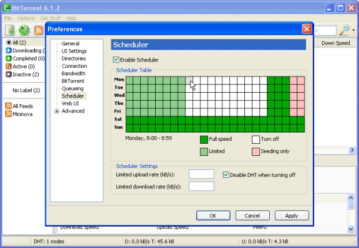Select the All (2) category icon
The image size is (359, 248).
(9, 42)
